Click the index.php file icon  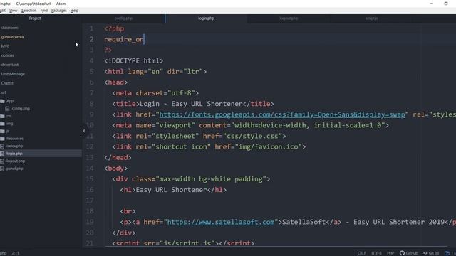(x=2, y=146)
